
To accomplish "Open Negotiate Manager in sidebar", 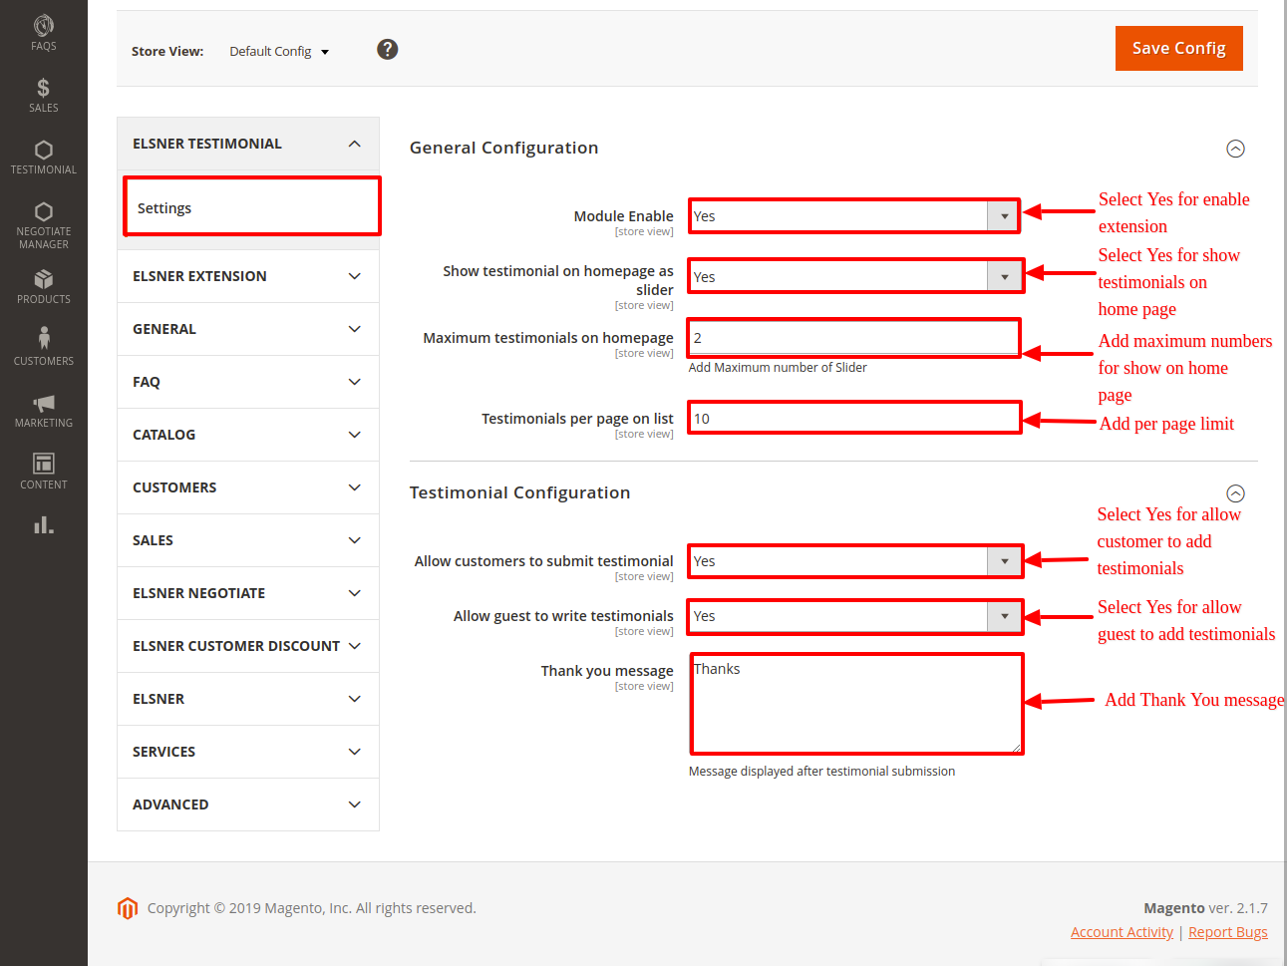I will tap(43, 223).
